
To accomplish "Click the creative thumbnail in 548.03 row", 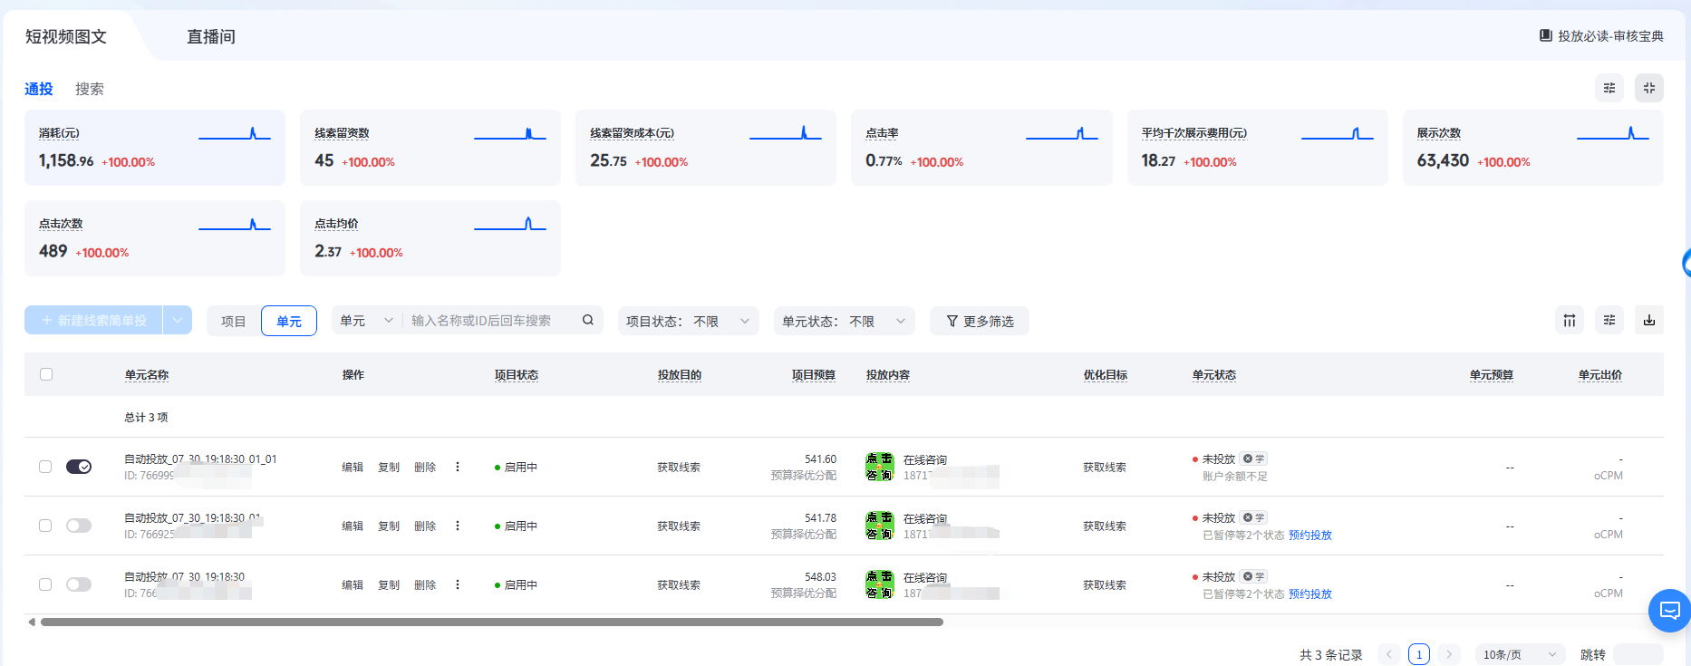I will (880, 584).
